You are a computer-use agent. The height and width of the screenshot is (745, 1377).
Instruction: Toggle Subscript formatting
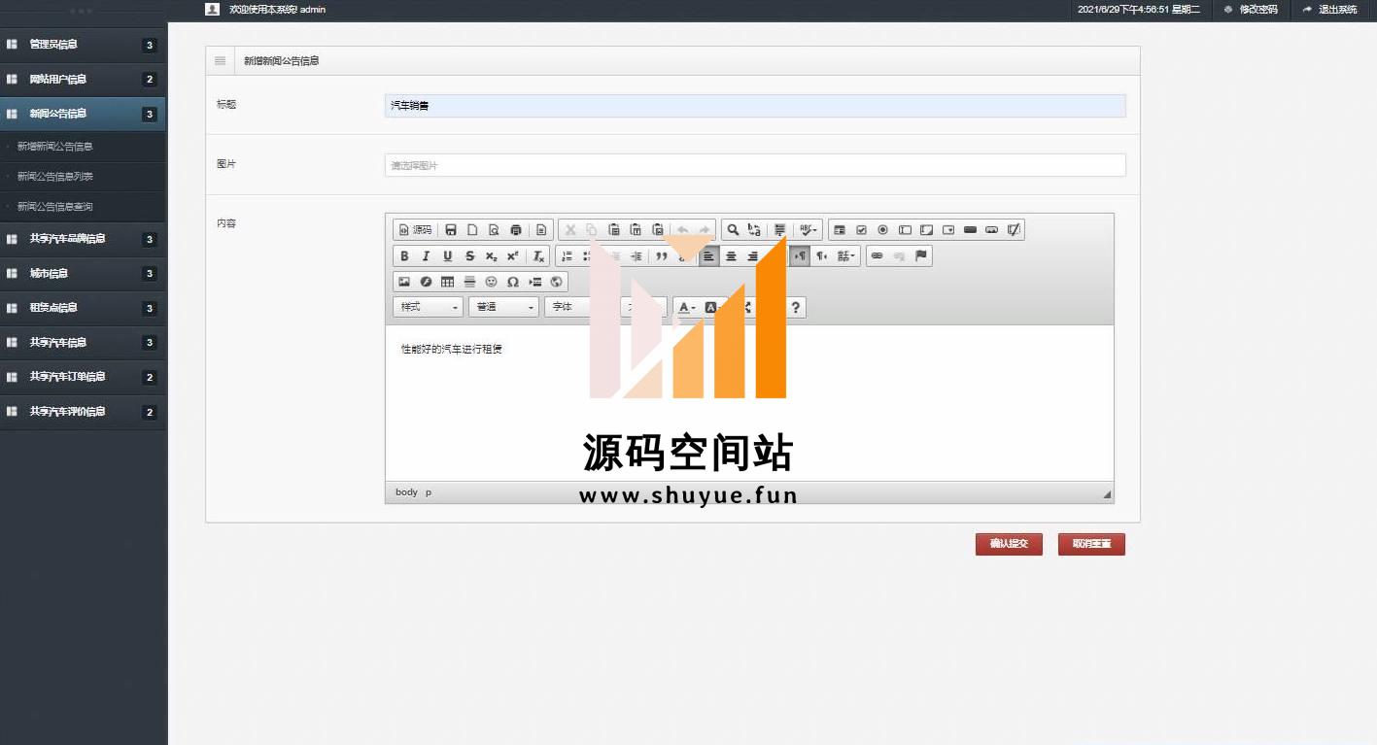491,256
